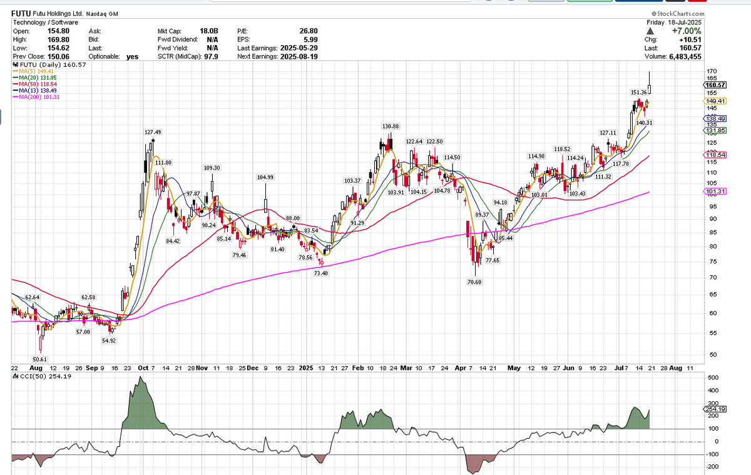The width and height of the screenshot is (751, 475).
Task: Click the SCTR (MidCap) value 97.9
Action: pyautogui.click(x=210, y=56)
